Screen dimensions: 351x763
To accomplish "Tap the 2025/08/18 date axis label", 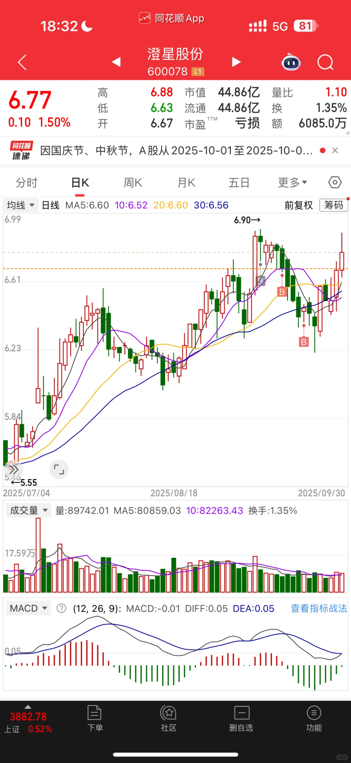I will (174, 493).
